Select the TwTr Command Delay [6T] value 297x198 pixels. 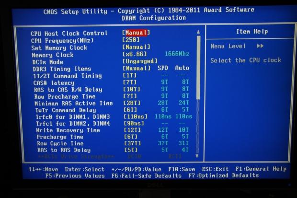pyautogui.click(x=130, y=110)
